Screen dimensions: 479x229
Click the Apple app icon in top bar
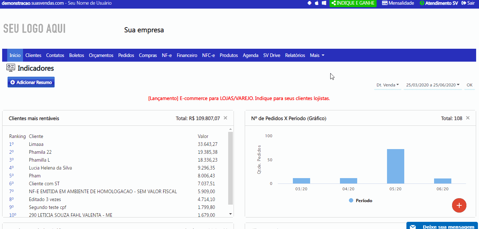(x=317, y=3)
